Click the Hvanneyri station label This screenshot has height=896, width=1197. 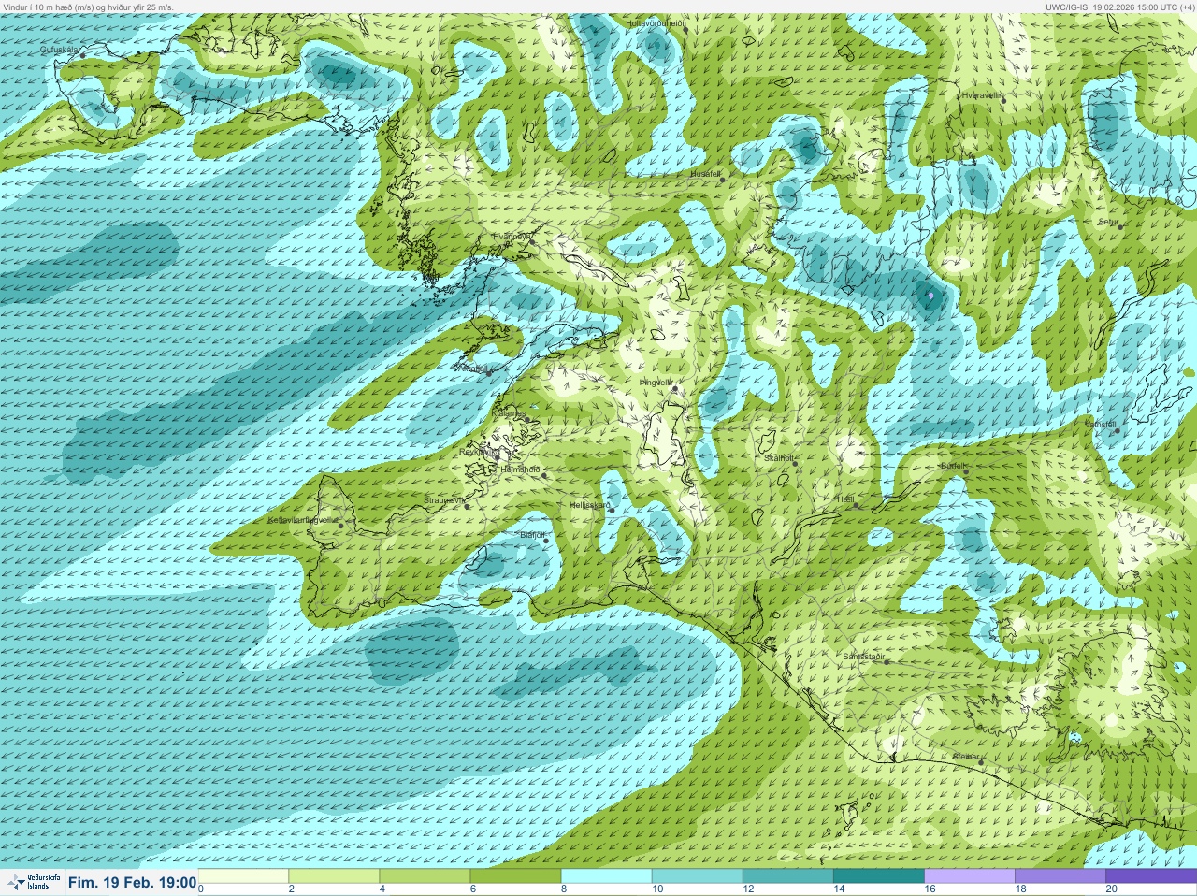(x=511, y=237)
